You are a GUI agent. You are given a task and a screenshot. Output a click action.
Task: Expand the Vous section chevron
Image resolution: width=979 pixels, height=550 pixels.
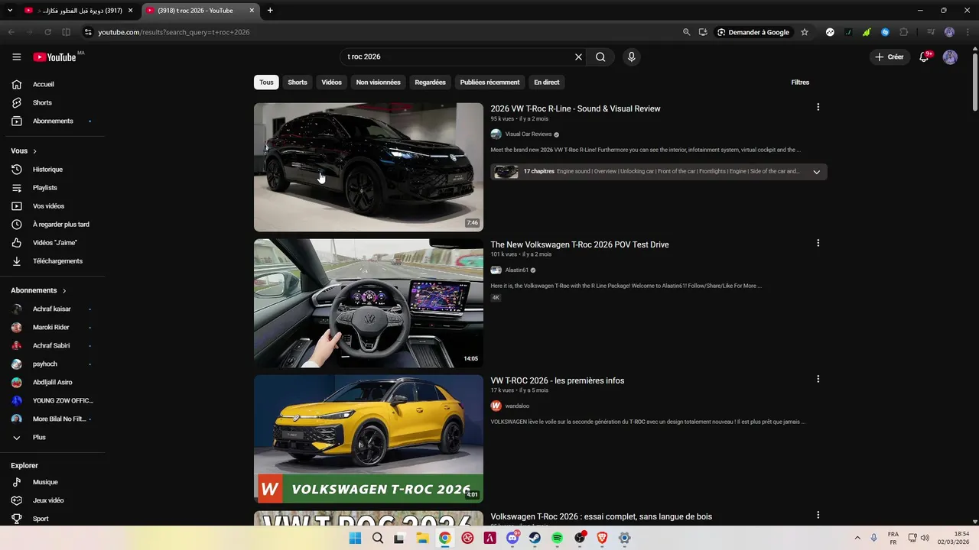(x=34, y=151)
